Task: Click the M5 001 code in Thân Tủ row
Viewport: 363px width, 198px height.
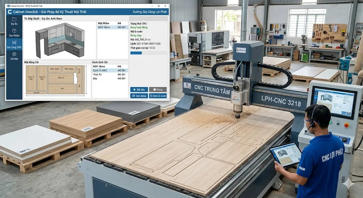Action: click(122, 74)
